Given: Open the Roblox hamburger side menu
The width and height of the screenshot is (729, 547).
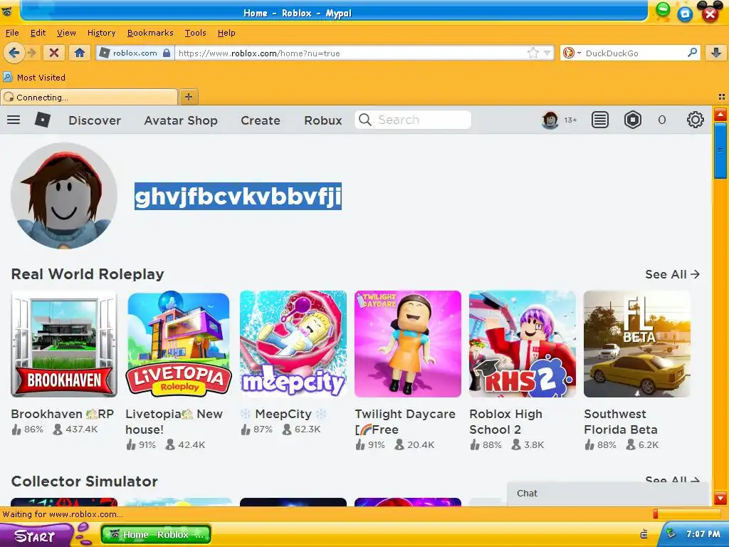Looking at the screenshot, I should pos(14,120).
